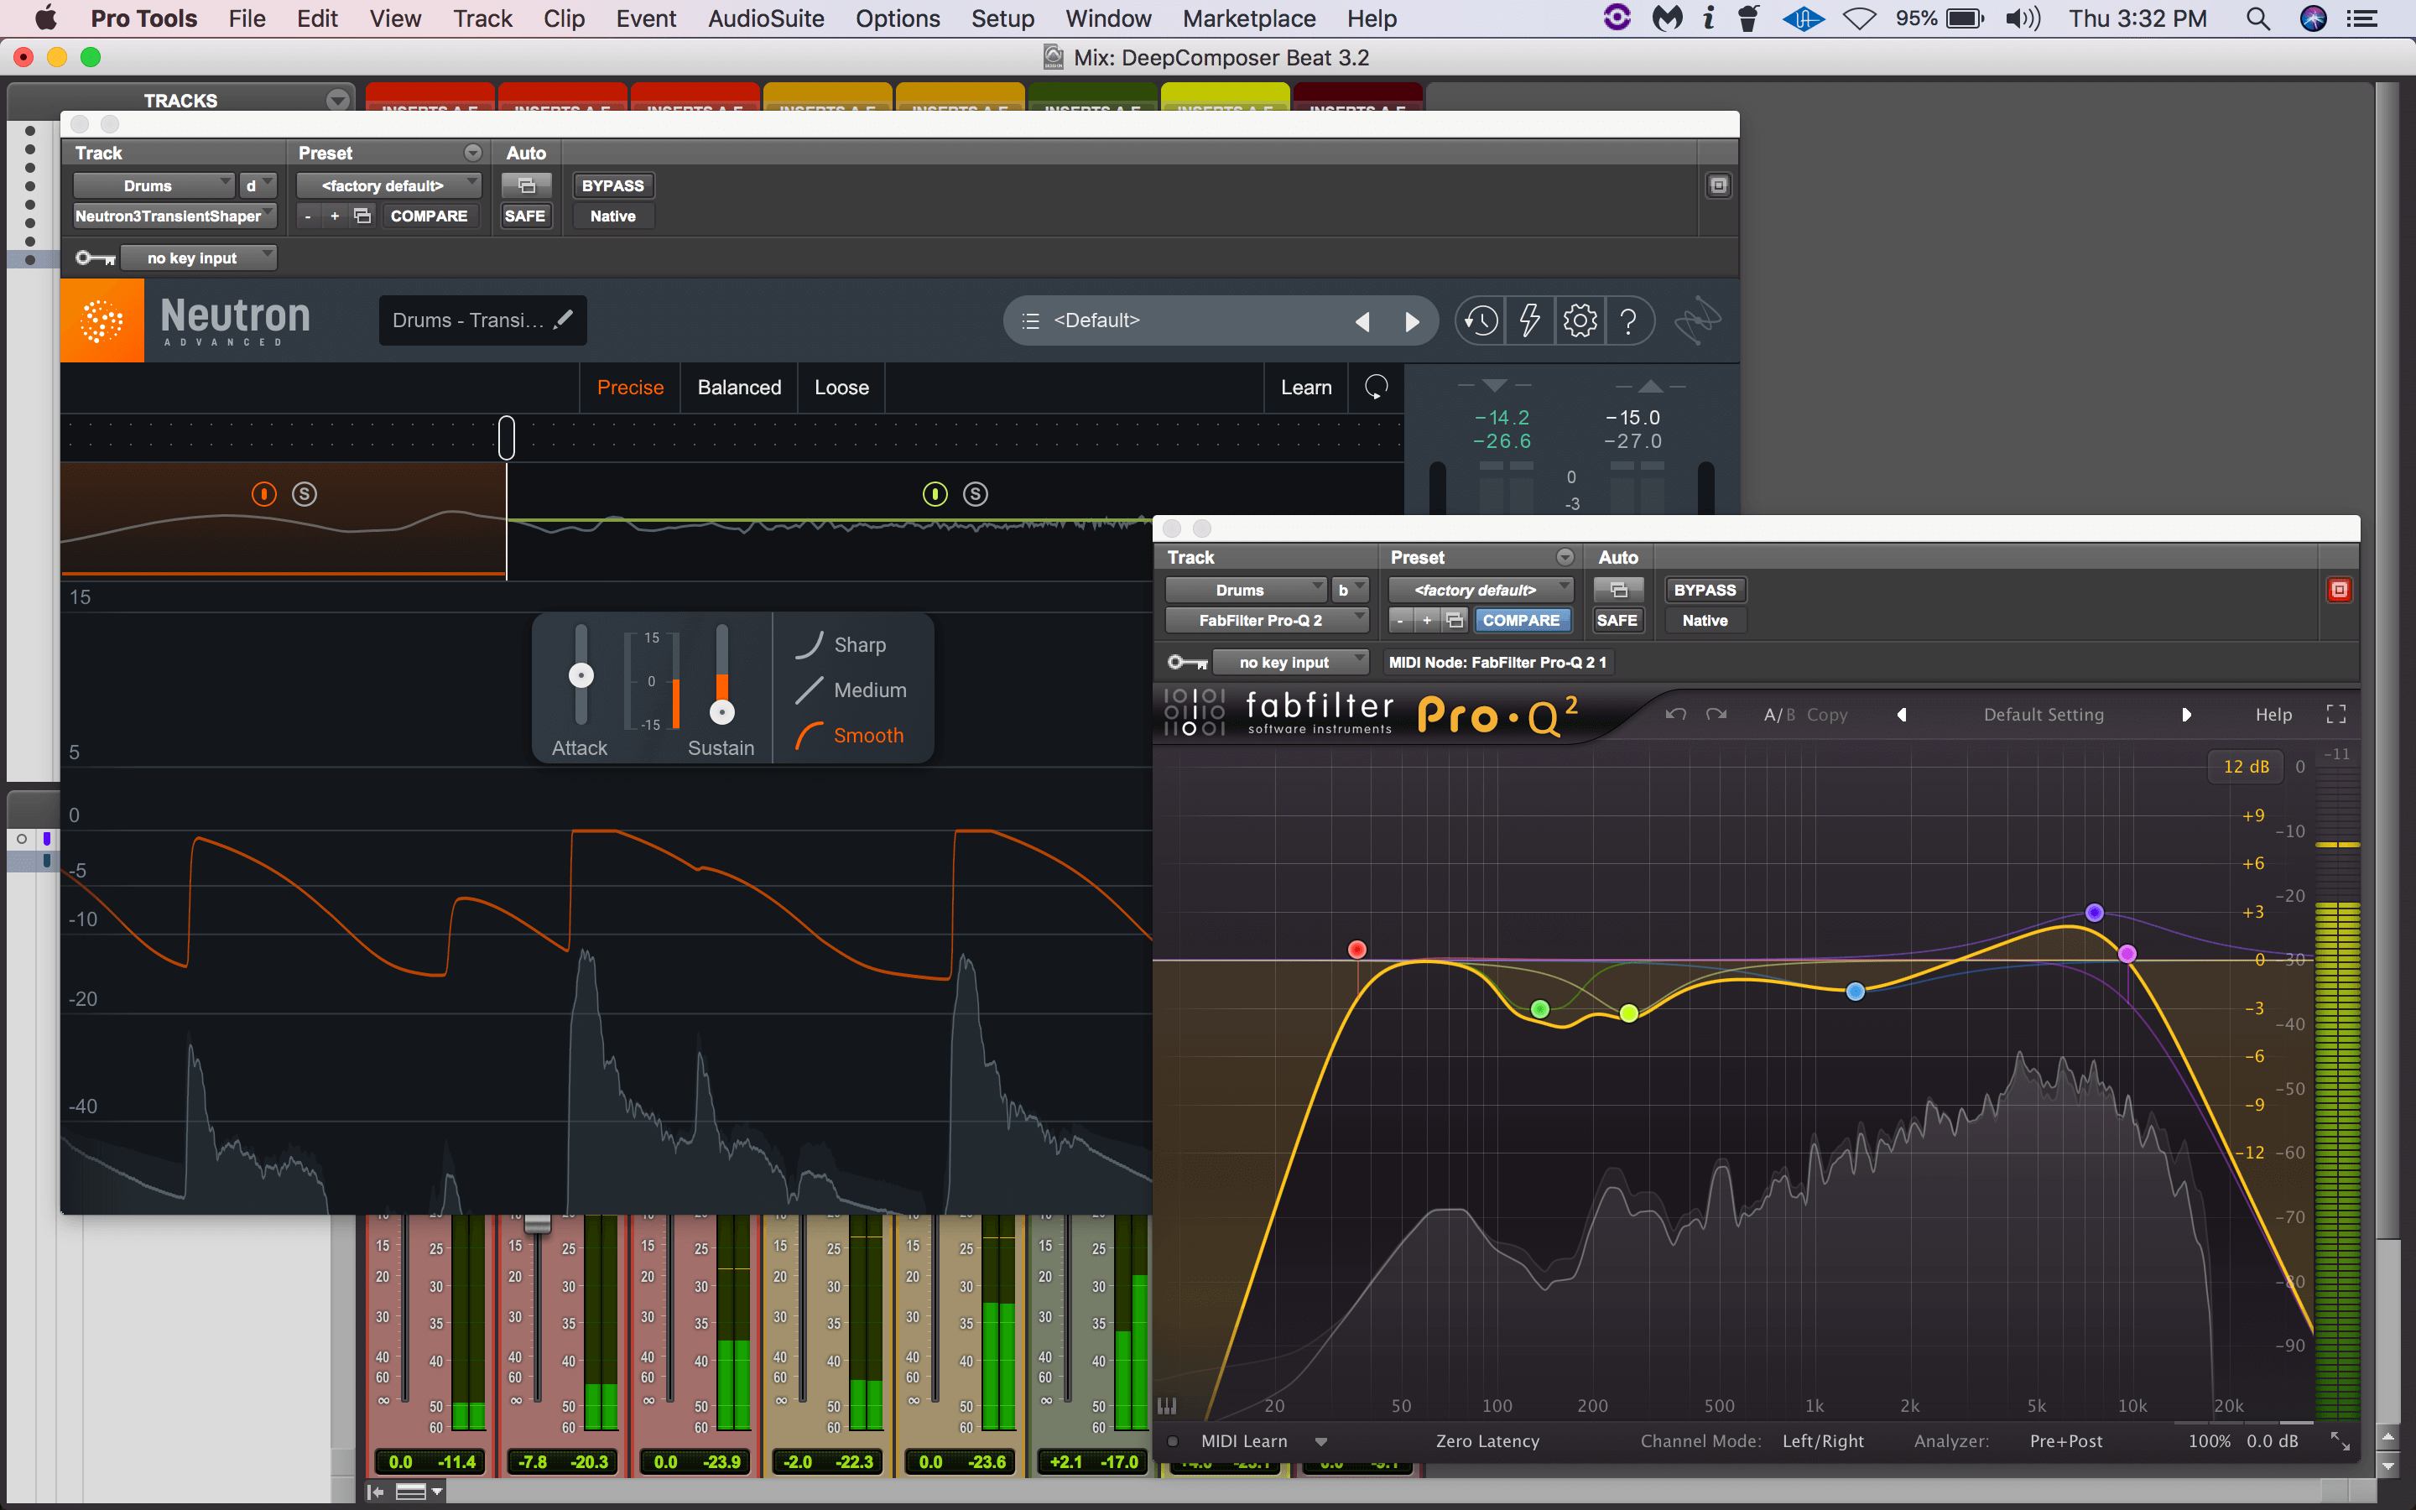Image resolution: width=2416 pixels, height=1510 pixels.
Task: Click Learn button in Neutron
Action: pos(1306,388)
